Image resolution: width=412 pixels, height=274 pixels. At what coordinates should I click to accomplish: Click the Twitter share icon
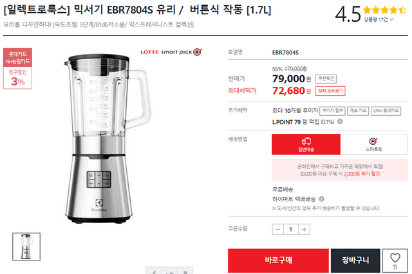169,271
